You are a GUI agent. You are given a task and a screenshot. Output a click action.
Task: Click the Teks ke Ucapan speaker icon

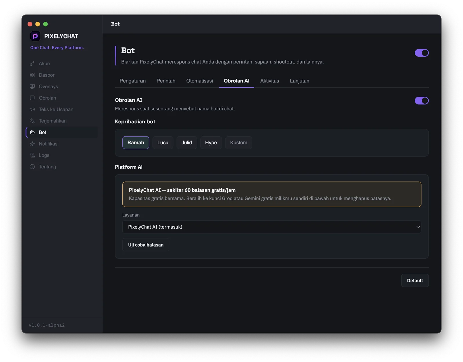point(32,109)
